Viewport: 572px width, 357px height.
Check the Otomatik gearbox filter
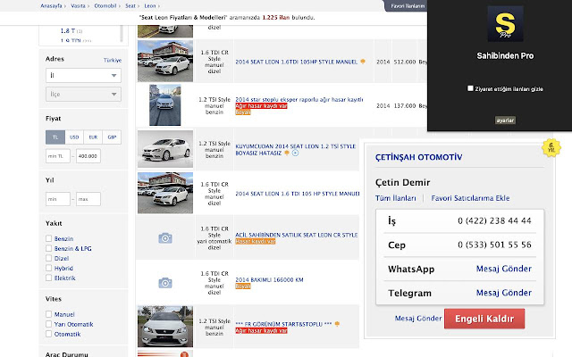coord(48,334)
